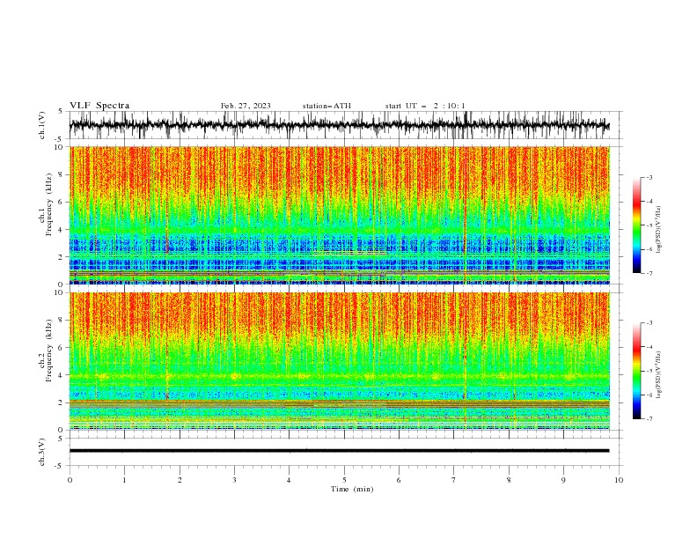Click time axis tick label "4"
This screenshot has height=539, width=697.
pyautogui.click(x=289, y=480)
